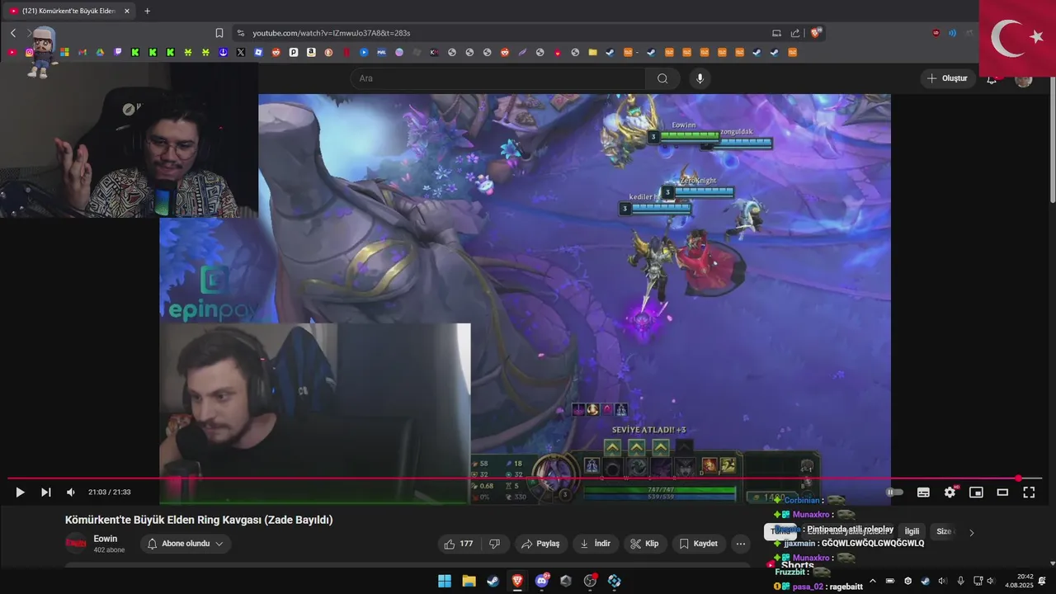Open the yellow folder in bookmarks bar
The width and height of the screenshot is (1056, 594).
(x=592, y=52)
